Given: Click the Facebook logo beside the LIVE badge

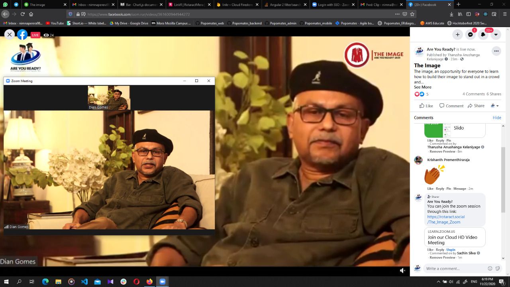Looking at the screenshot, I should pyautogui.click(x=22, y=35).
